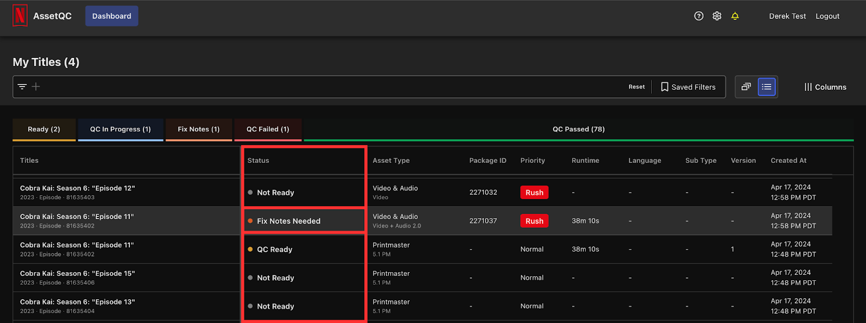This screenshot has width=866, height=323.
Task: Click the filter lines icon
Action: 22,87
